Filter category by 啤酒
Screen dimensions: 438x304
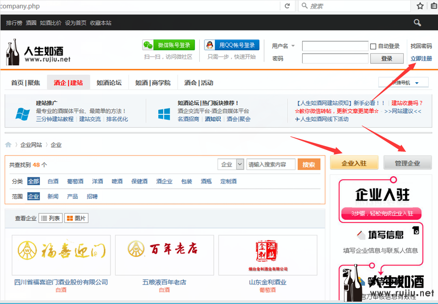[x=117, y=181]
